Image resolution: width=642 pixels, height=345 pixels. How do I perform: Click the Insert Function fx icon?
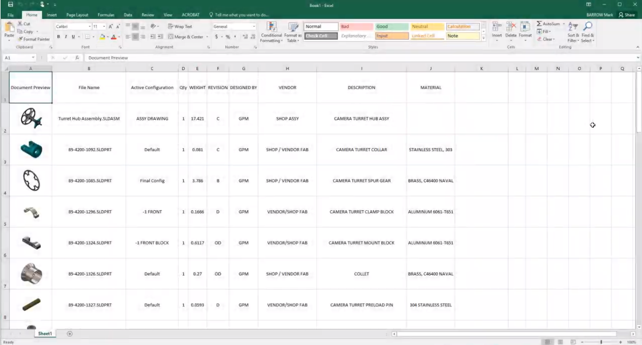point(77,58)
